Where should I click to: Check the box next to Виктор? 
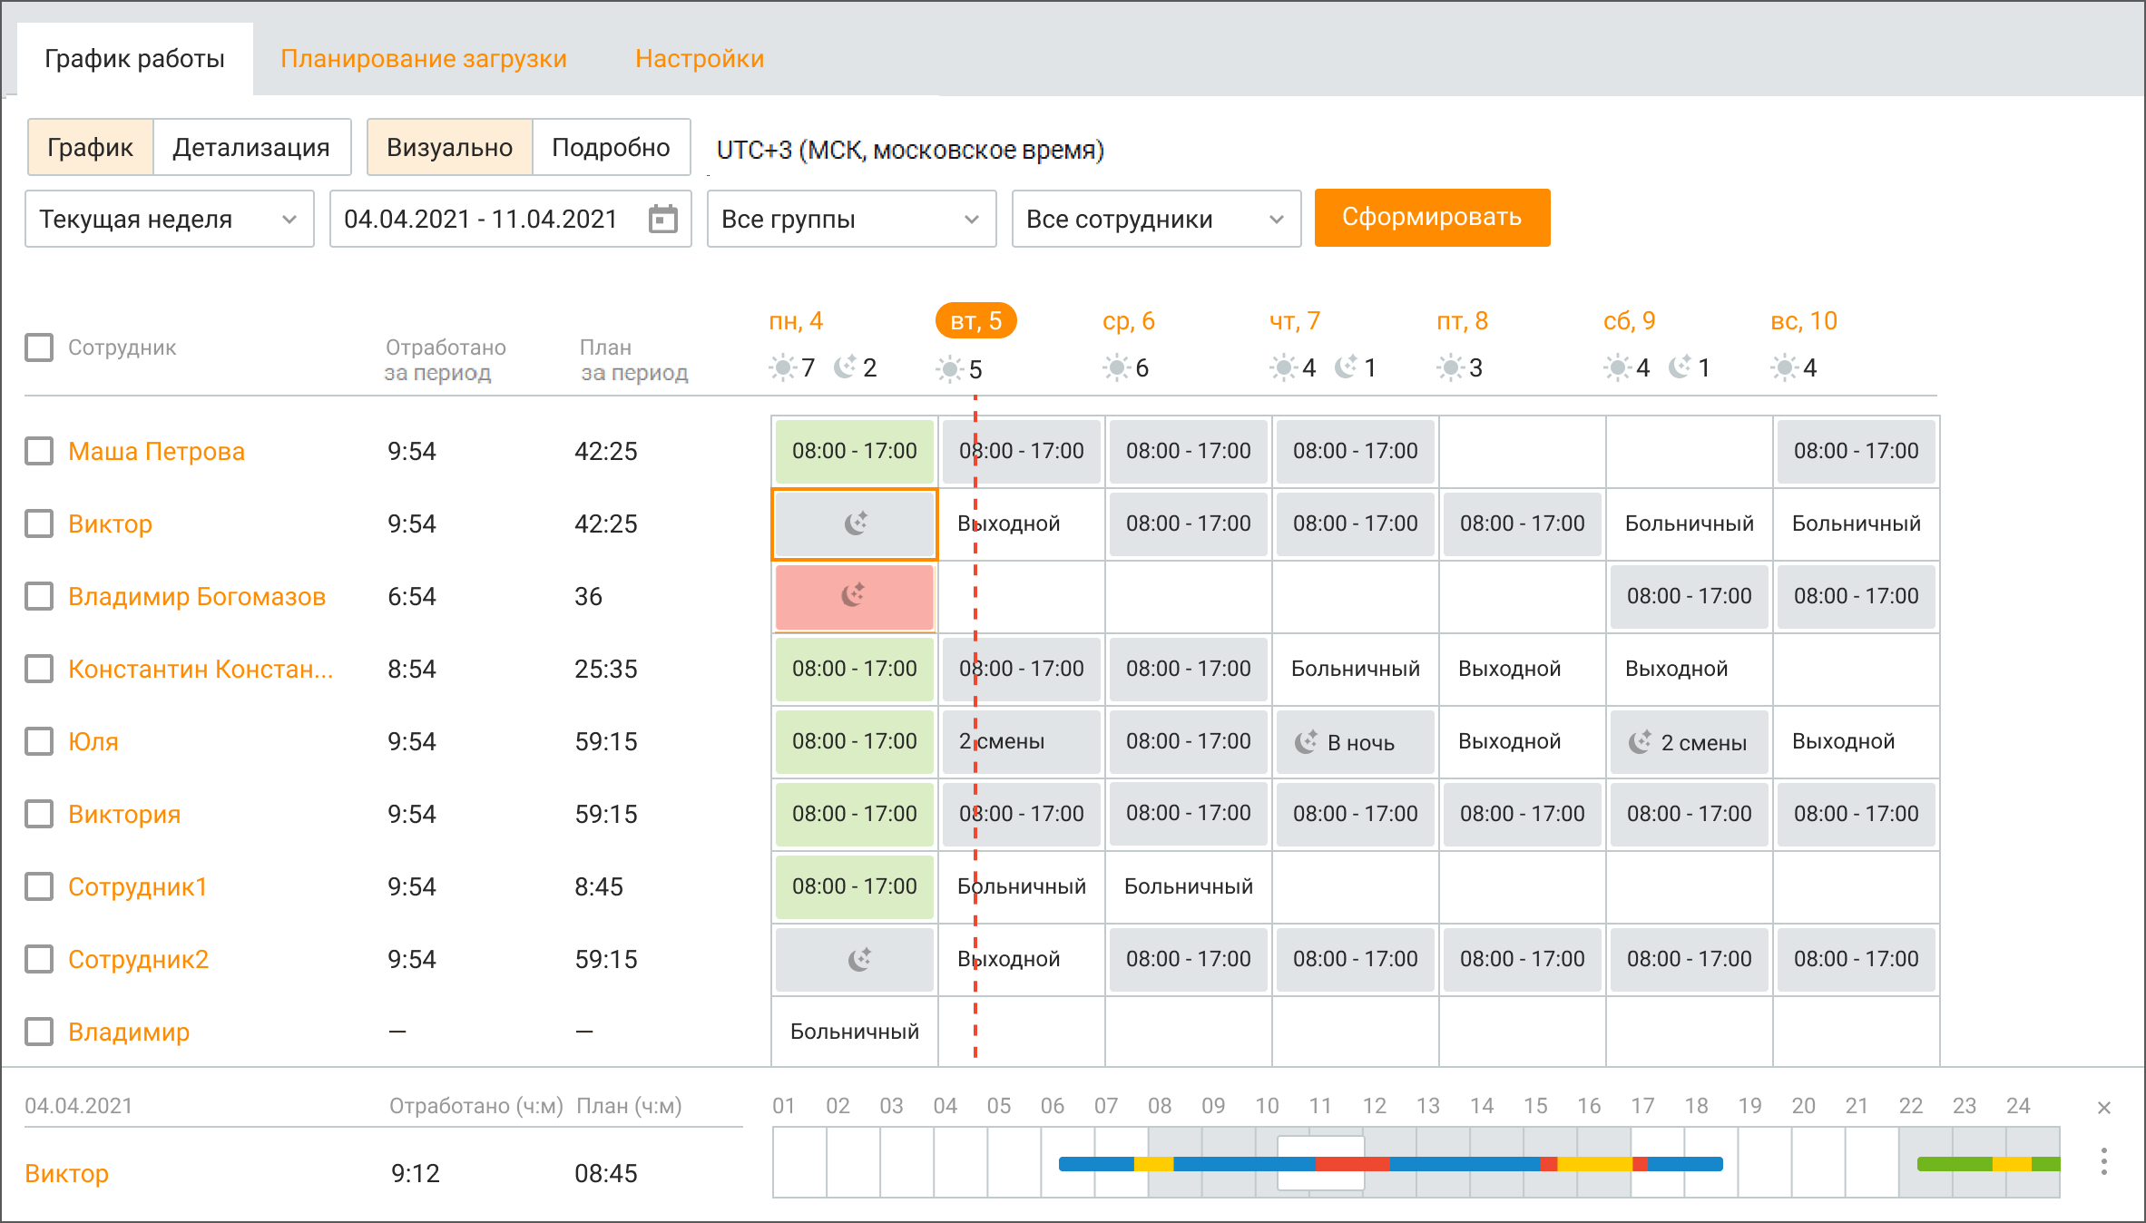[x=39, y=523]
